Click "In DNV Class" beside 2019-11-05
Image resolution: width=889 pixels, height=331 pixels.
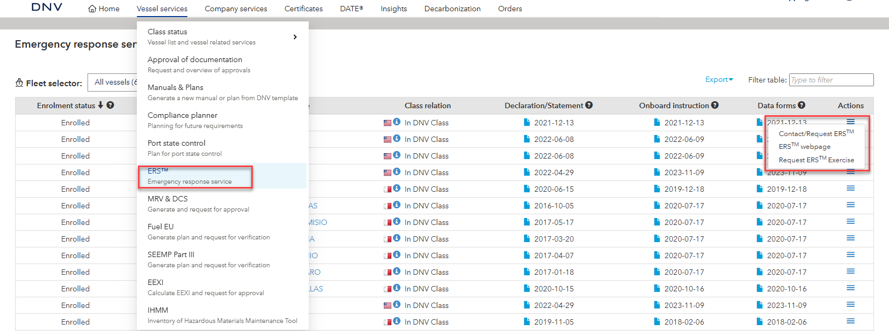coord(426,322)
